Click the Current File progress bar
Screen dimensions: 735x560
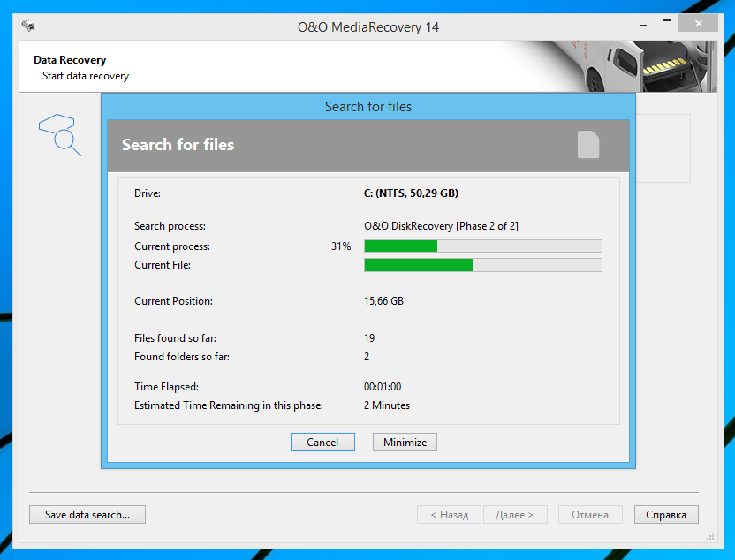pyautogui.click(x=483, y=265)
